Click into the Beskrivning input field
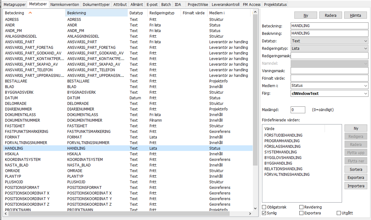This screenshot has width=371, height=220. pyautogui.click(x=329, y=33)
